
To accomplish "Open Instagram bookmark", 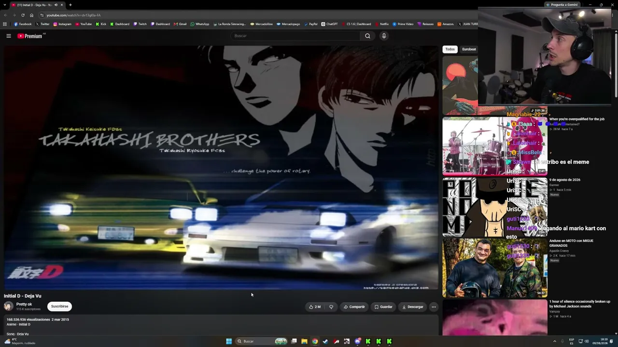I will point(62,24).
